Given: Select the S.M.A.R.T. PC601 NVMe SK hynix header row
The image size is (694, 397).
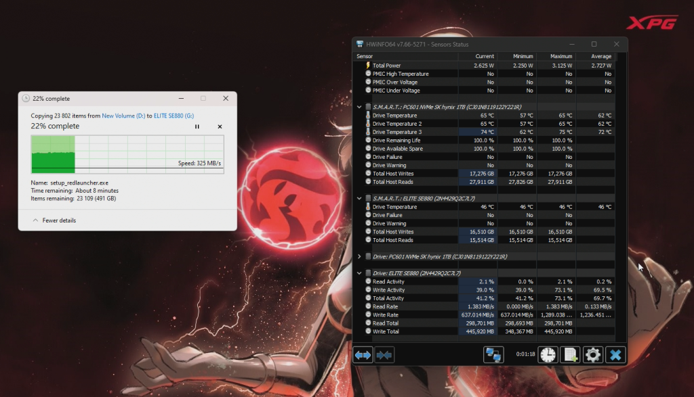Looking at the screenshot, I should (x=484, y=107).
